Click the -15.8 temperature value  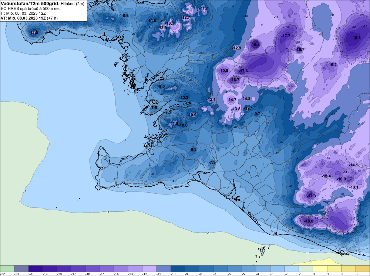pyautogui.click(x=223, y=70)
